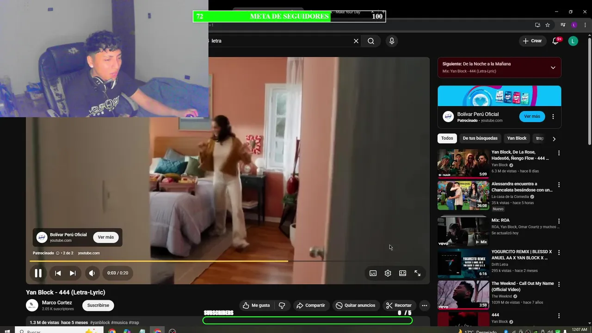
Task: Open the Chrome profile avatar
Action: pos(574,25)
